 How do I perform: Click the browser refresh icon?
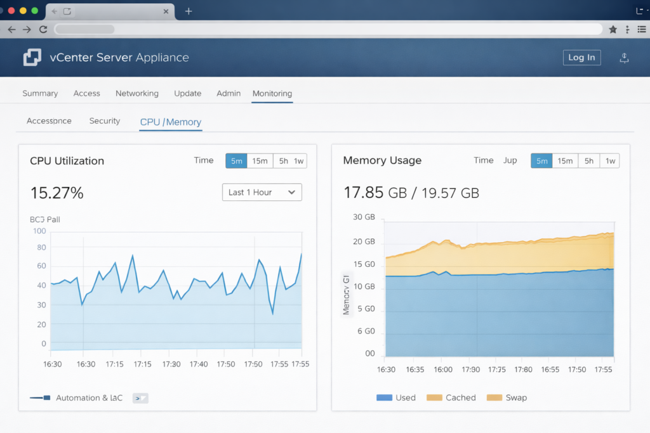click(x=43, y=29)
